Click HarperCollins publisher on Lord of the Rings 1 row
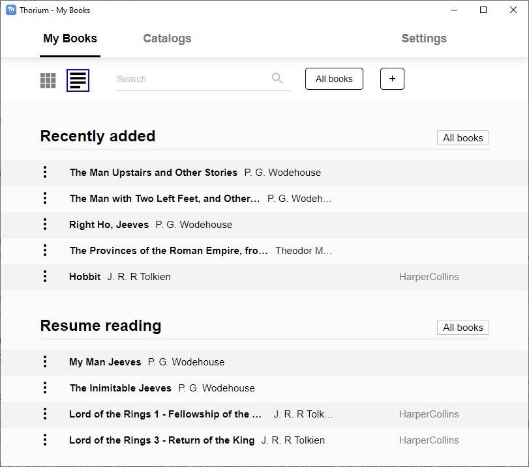Viewport: 529px width, 467px height. coord(429,414)
